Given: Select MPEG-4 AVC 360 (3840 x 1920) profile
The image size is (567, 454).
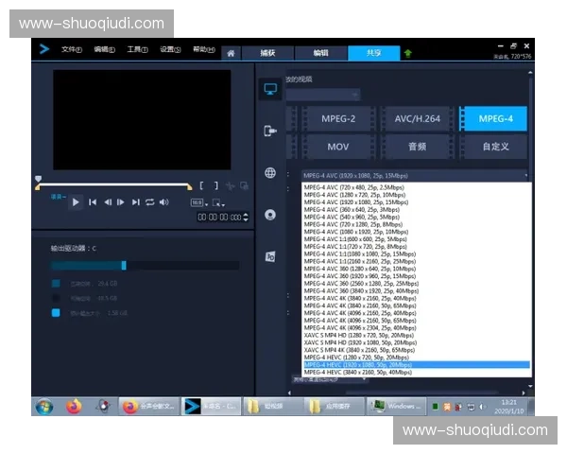Looking at the screenshot, I should [416, 290].
